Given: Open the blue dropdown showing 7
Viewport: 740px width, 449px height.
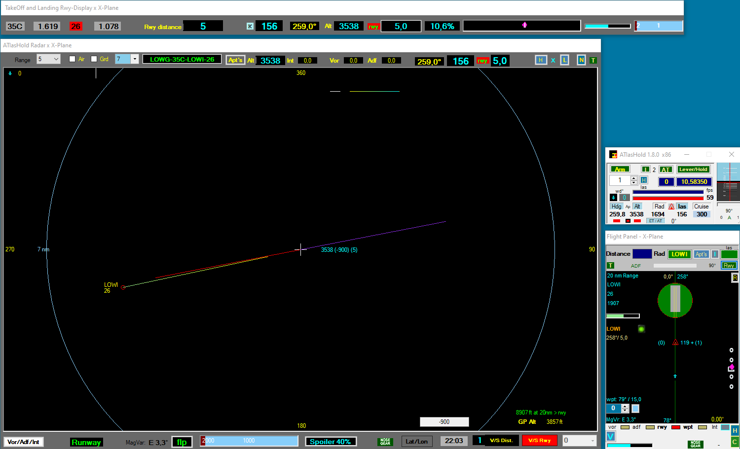Looking at the screenshot, I should pyautogui.click(x=126, y=59).
